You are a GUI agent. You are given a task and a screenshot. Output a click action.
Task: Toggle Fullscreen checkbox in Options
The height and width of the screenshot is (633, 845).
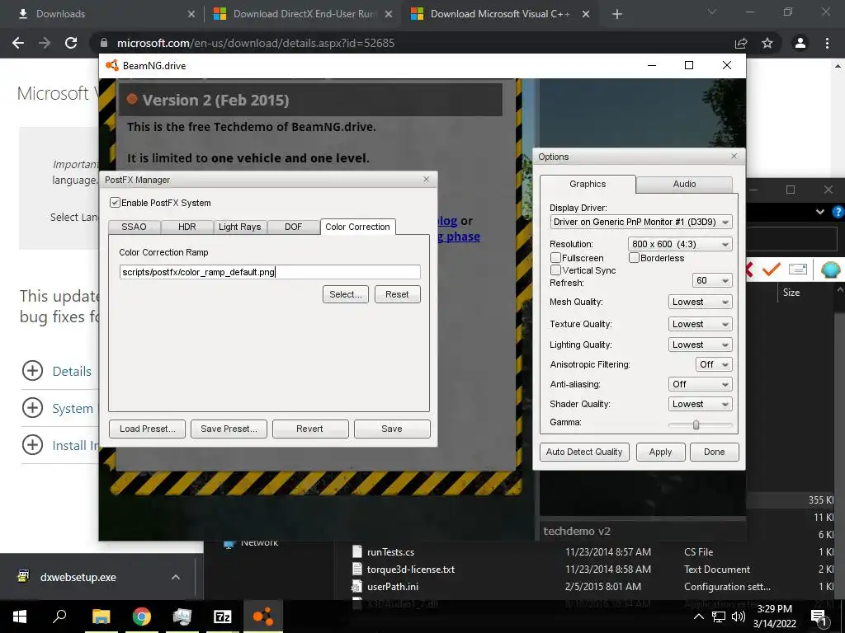click(555, 258)
